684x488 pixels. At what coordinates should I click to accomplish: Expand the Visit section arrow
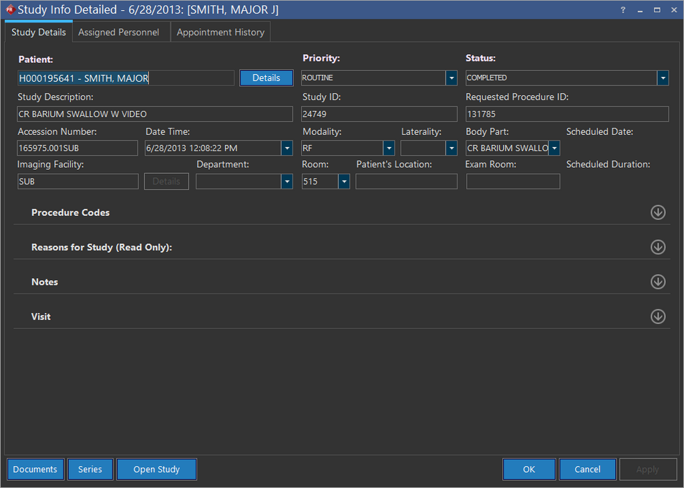tap(658, 317)
